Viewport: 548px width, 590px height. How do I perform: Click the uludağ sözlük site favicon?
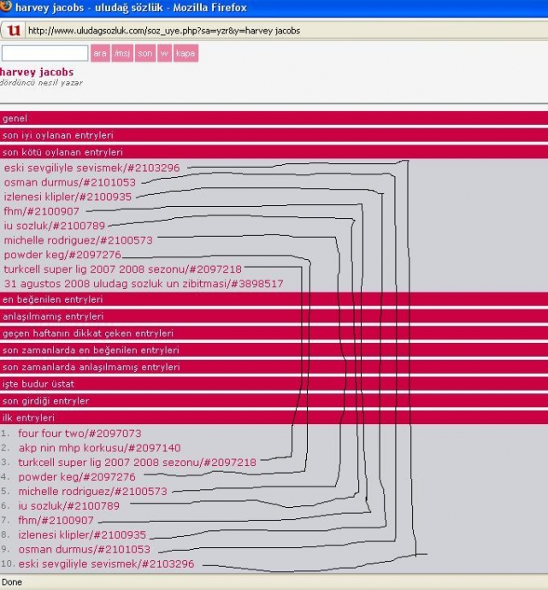tap(14, 31)
